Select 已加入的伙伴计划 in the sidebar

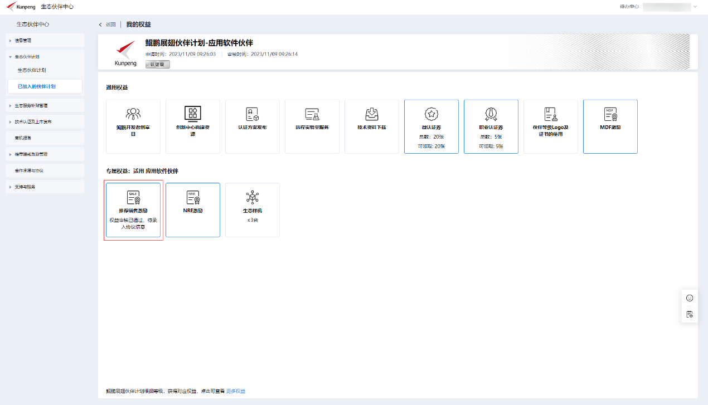(x=45, y=86)
